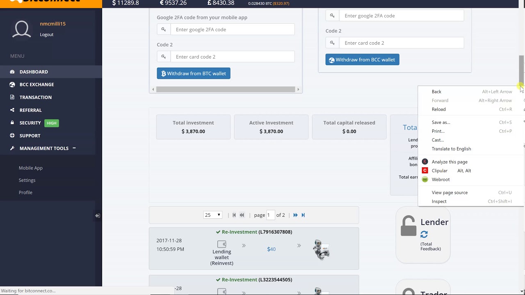
Task: Collapse the sidebar with the arrow icon
Action: (98, 216)
